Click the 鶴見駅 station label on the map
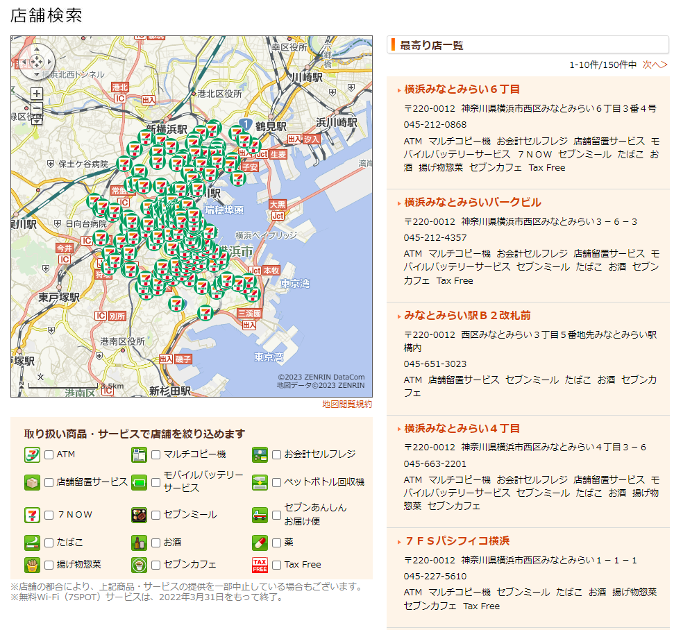 coord(271,126)
